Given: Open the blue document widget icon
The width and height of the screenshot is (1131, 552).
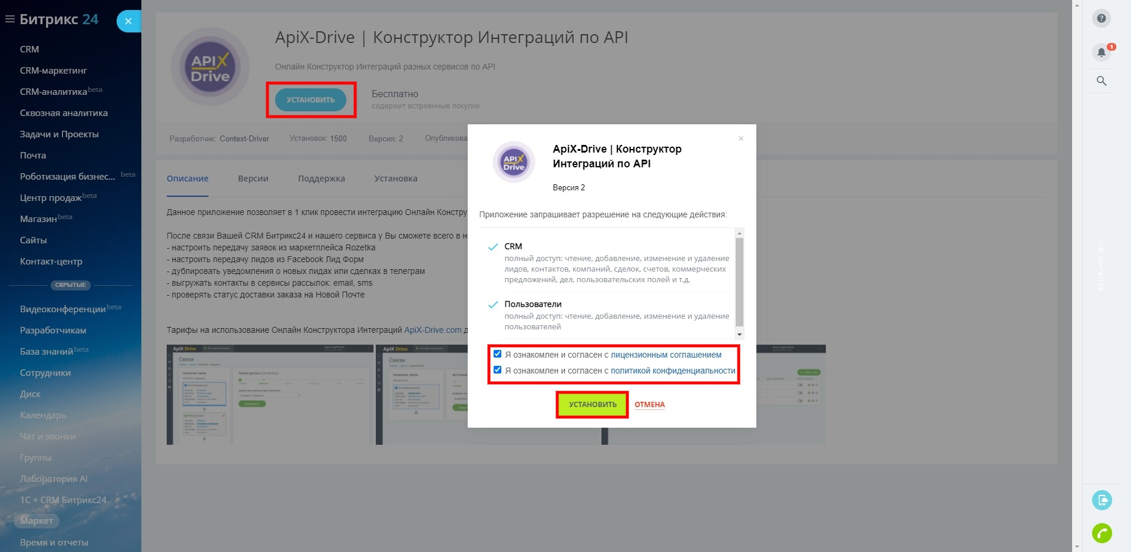Looking at the screenshot, I should (1102, 500).
